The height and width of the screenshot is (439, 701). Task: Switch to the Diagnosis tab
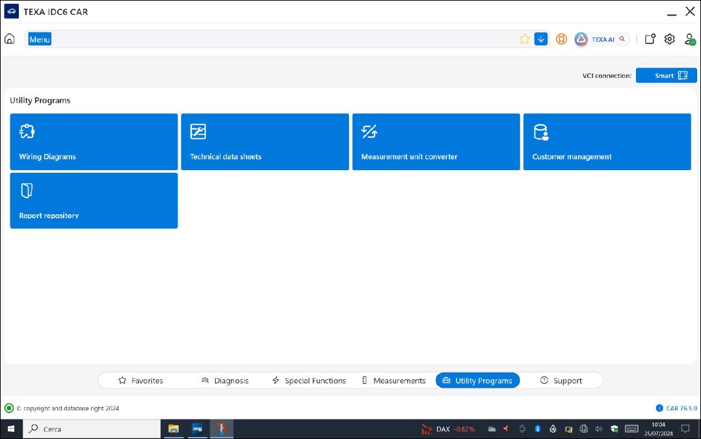coord(225,381)
